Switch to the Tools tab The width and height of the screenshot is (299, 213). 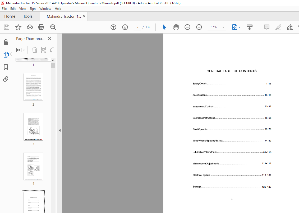[x=28, y=16]
